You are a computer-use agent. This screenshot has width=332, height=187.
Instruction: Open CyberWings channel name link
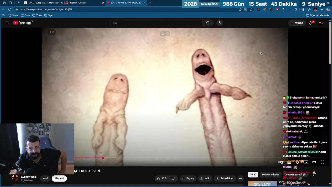(x=28, y=177)
